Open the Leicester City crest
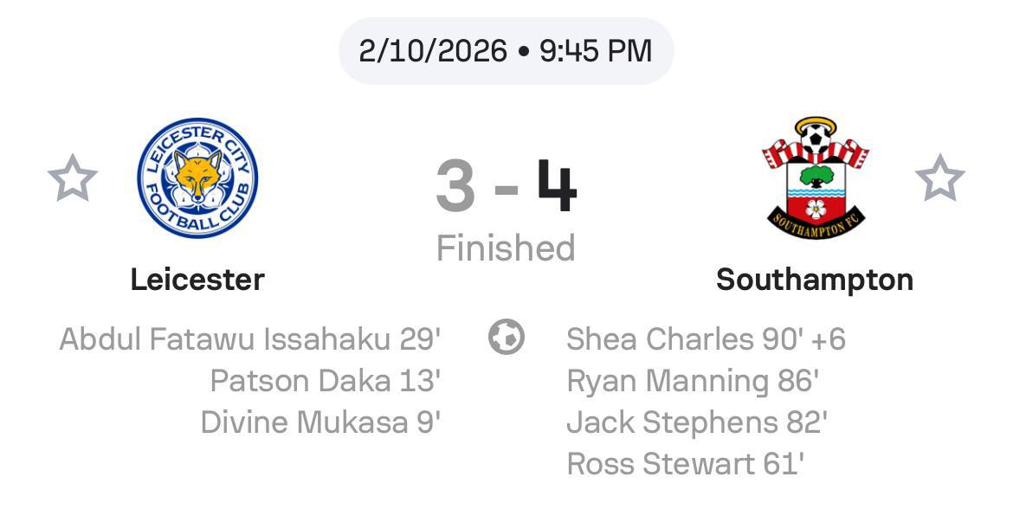Screen dimensions: 1013x509 197,178
